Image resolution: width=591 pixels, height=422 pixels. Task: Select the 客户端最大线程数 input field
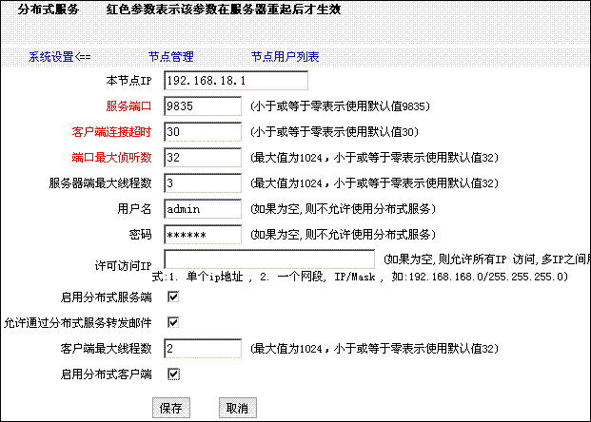point(203,349)
